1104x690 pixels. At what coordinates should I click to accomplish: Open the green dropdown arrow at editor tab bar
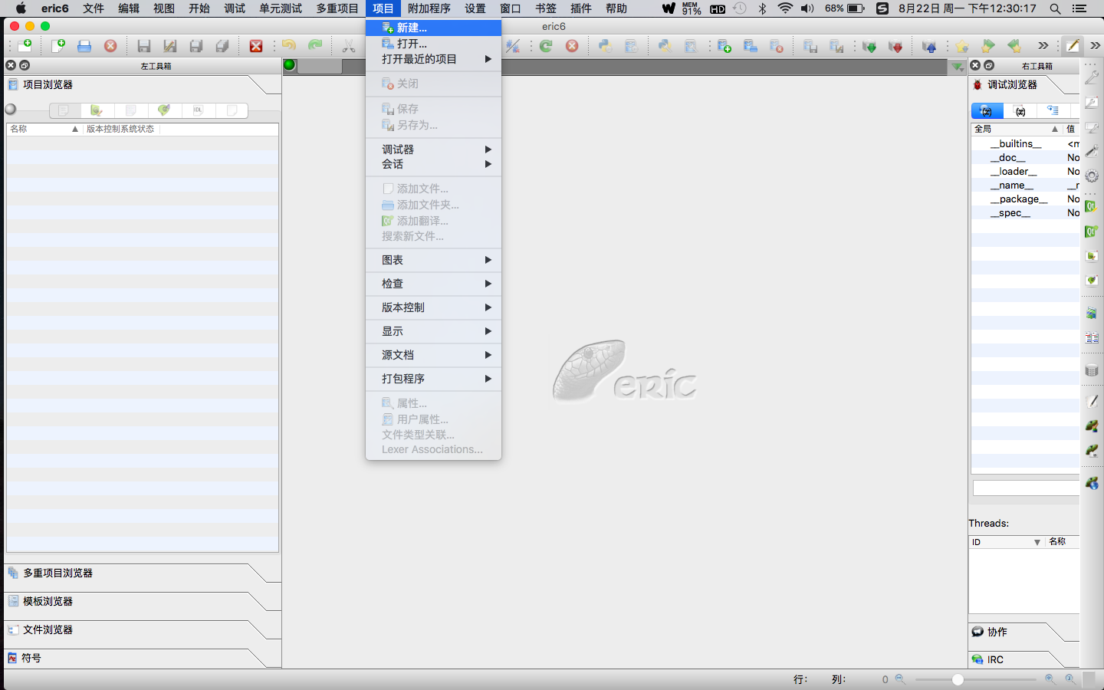click(x=958, y=67)
